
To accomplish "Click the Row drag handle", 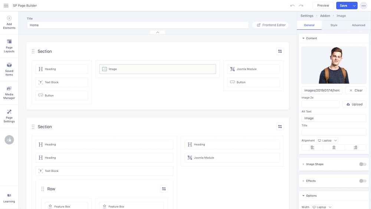I will pos(43,189).
